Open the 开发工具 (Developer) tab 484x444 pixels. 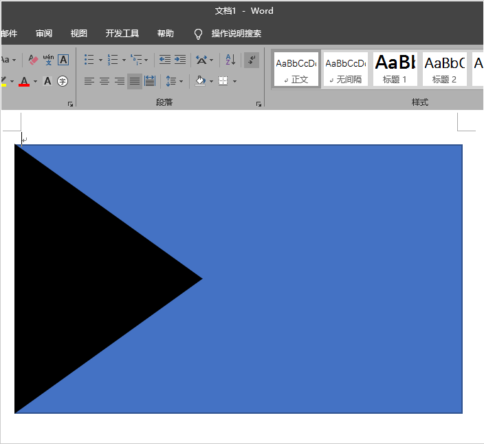122,33
